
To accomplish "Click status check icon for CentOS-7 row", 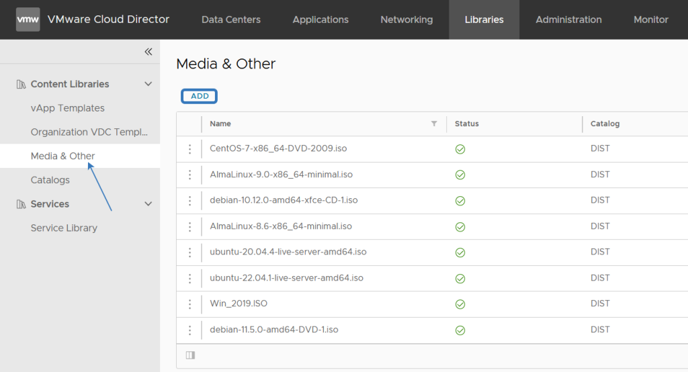I will [x=460, y=149].
